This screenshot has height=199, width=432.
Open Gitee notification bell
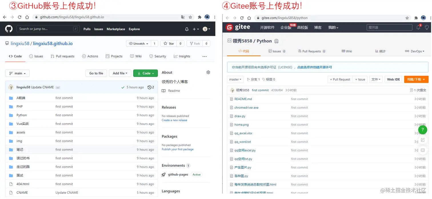418,27
